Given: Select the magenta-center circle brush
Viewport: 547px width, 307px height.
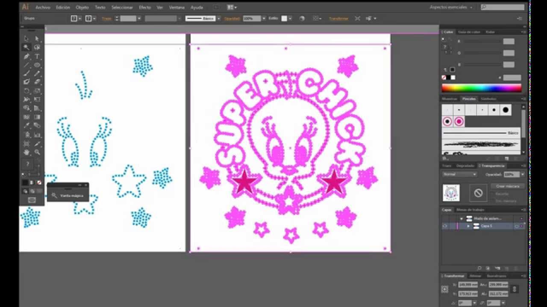Looking at the screenshot, I should click(x=459, y=122).
